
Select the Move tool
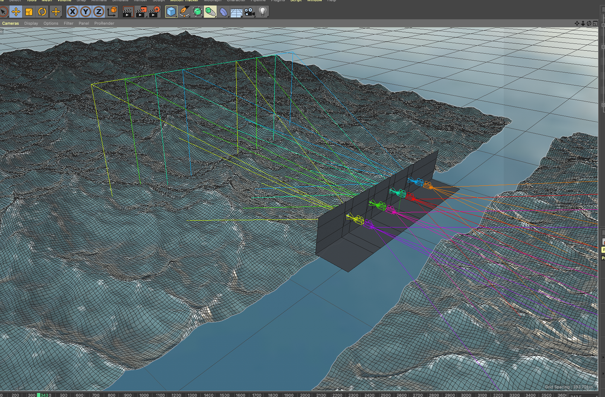(x=16, y=12)
